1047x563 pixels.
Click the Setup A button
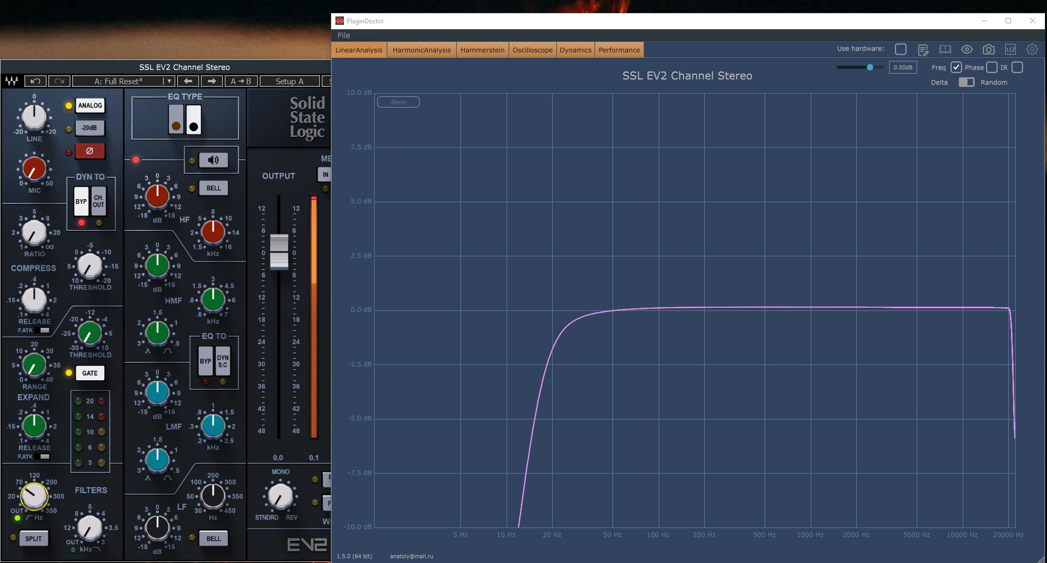click(x=289, y=81)
